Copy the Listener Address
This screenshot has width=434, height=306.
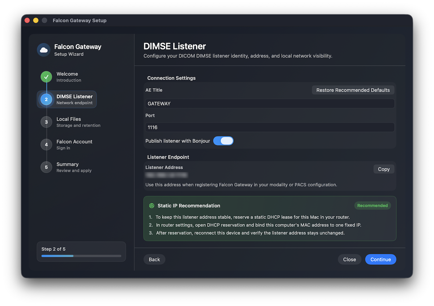tap(383, 169)
